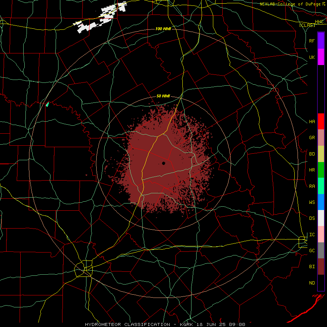Pick the mint green RA legend swatch
327x327 pixels.
click(321, 186)
